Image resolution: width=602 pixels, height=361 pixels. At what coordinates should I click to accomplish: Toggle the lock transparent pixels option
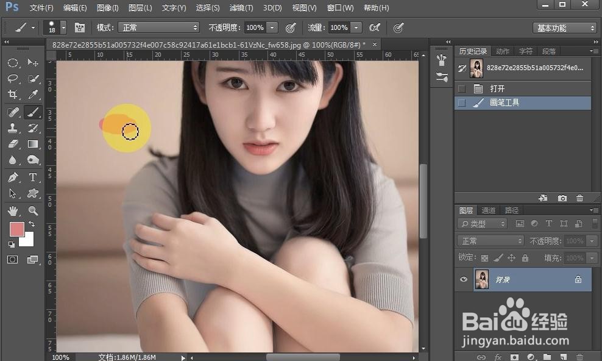tap(486, 257)
